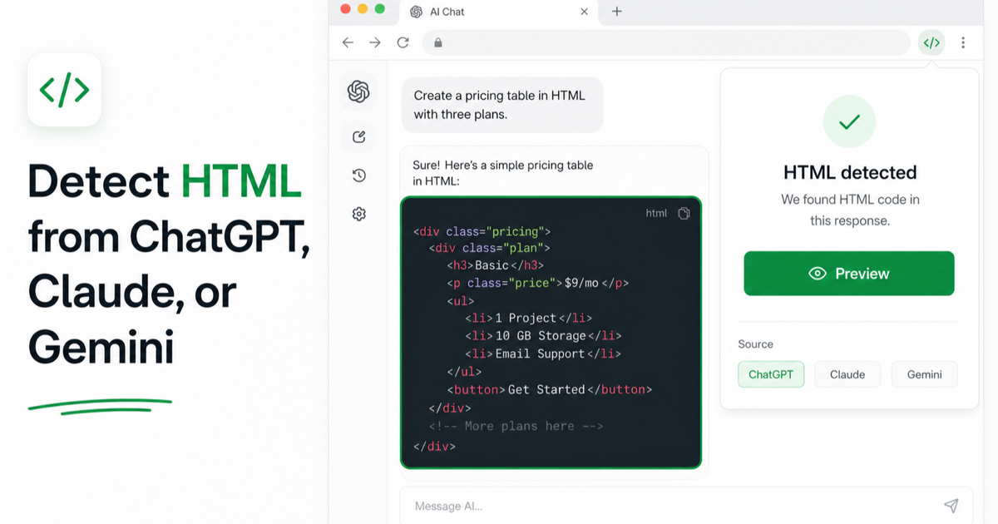The width and height of the screenshot is (998, 524).
Task: Click the HTML detector extension icon in toolbar
Action: click(931, 42)
